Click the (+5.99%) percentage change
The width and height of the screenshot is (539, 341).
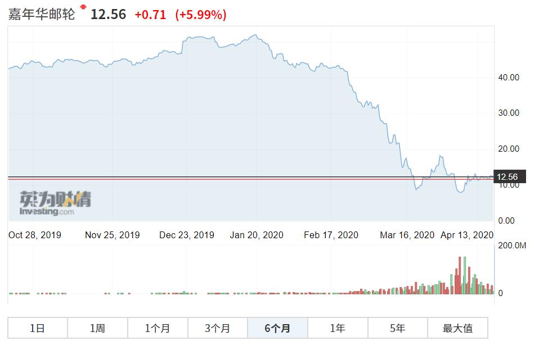point(201,15)
